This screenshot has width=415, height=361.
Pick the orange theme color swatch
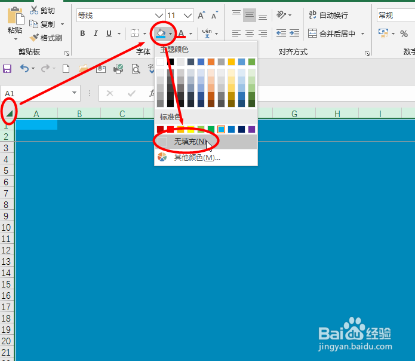pos(211,62)
